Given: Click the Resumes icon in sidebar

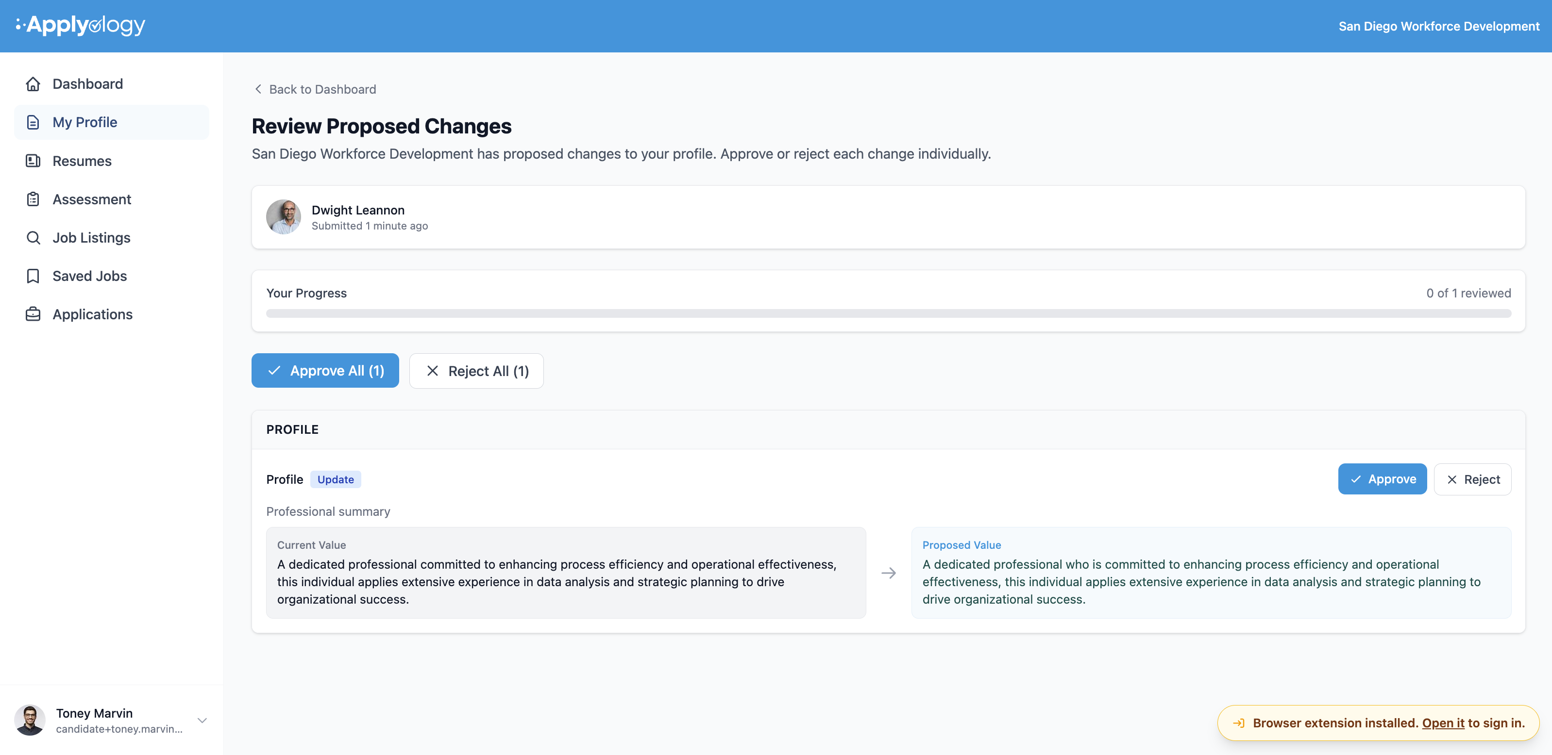Looking at the screenshot, I should 33,161.
